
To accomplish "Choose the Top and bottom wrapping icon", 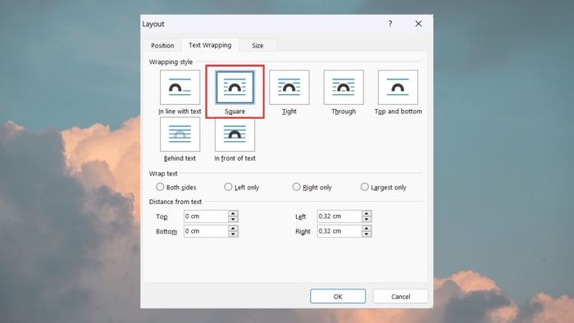I will pos(398,87).
